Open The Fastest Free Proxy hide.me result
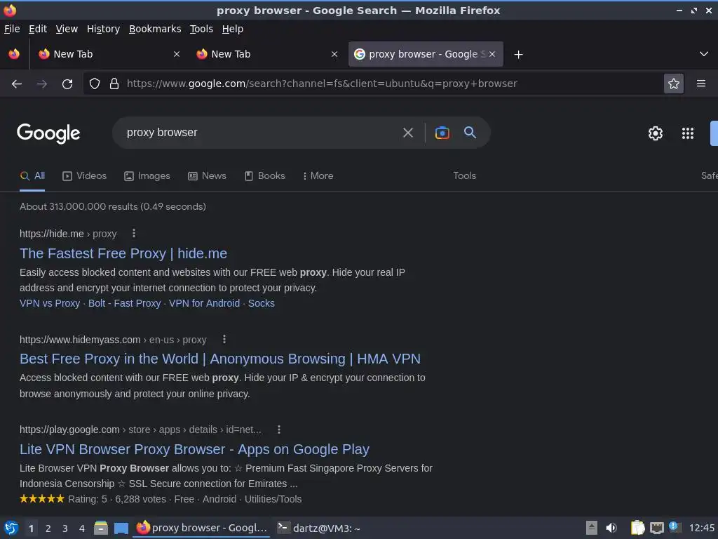The height and width of the screenshot is (539, 718). tap(123, 253)
